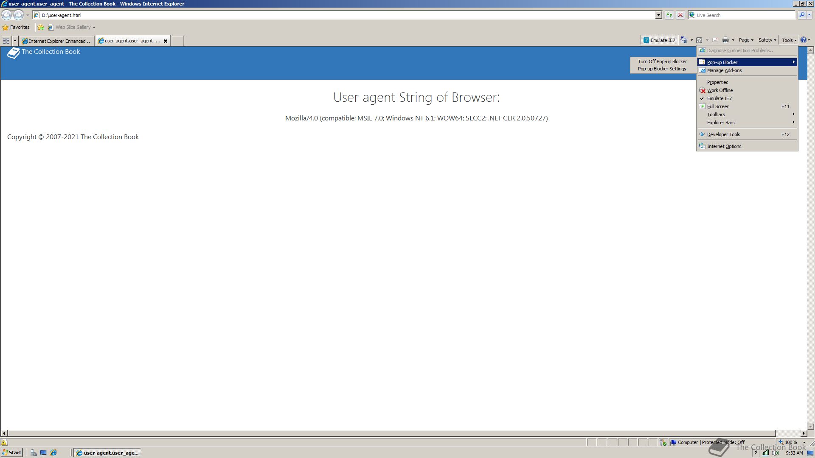The width and height of the screenshot is (815, 458).
Task: Open the Pop-up Blocker submenu
Action: (x=747, y=62)
